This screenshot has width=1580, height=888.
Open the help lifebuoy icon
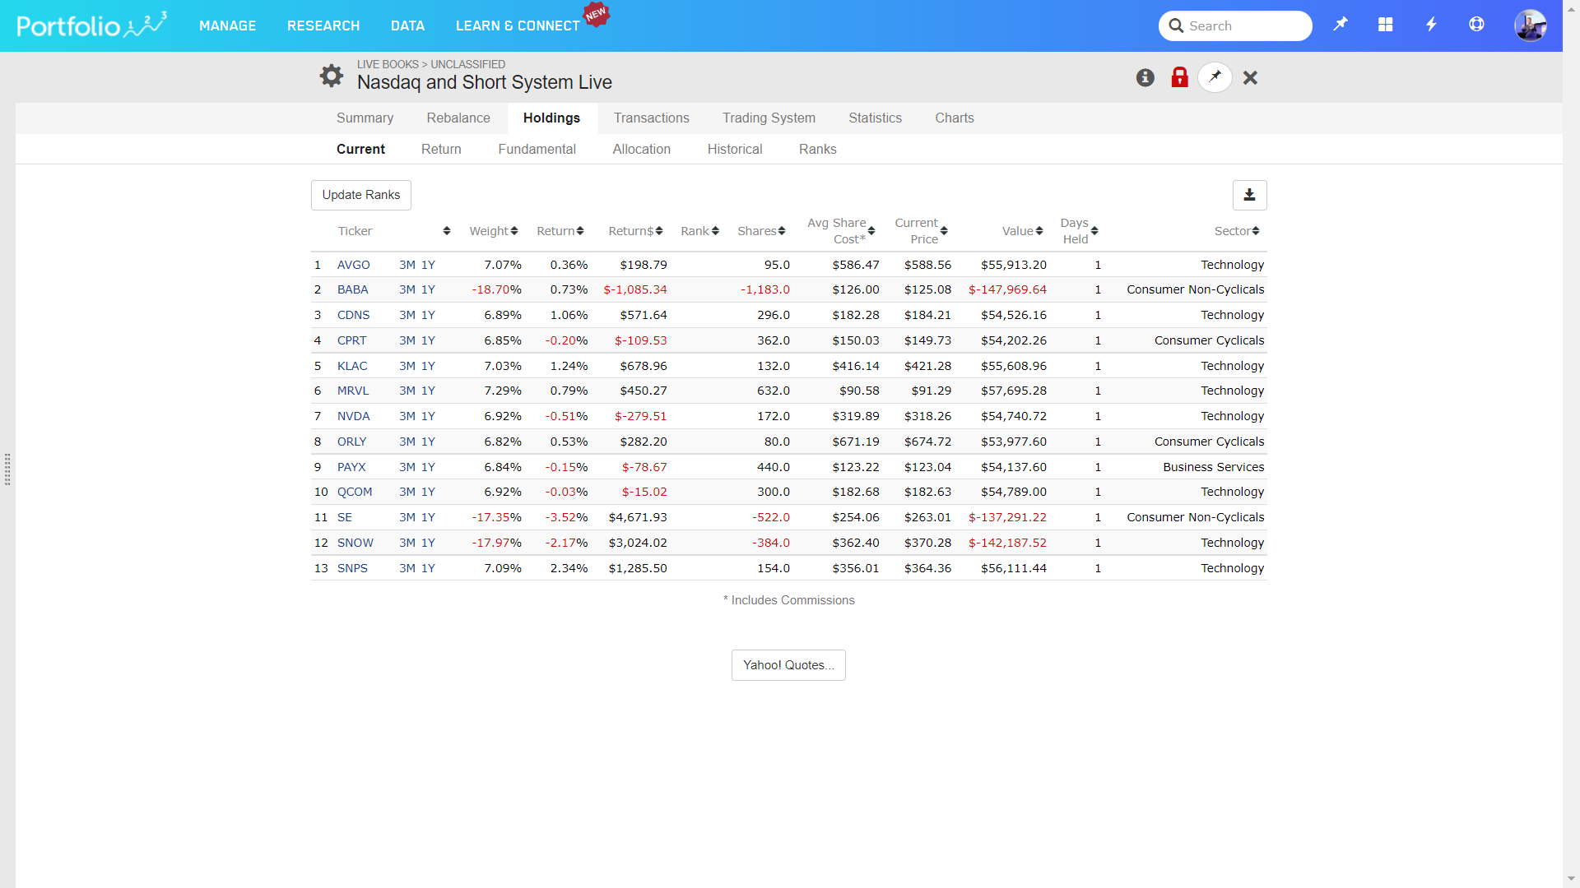tap(1476, 25)
